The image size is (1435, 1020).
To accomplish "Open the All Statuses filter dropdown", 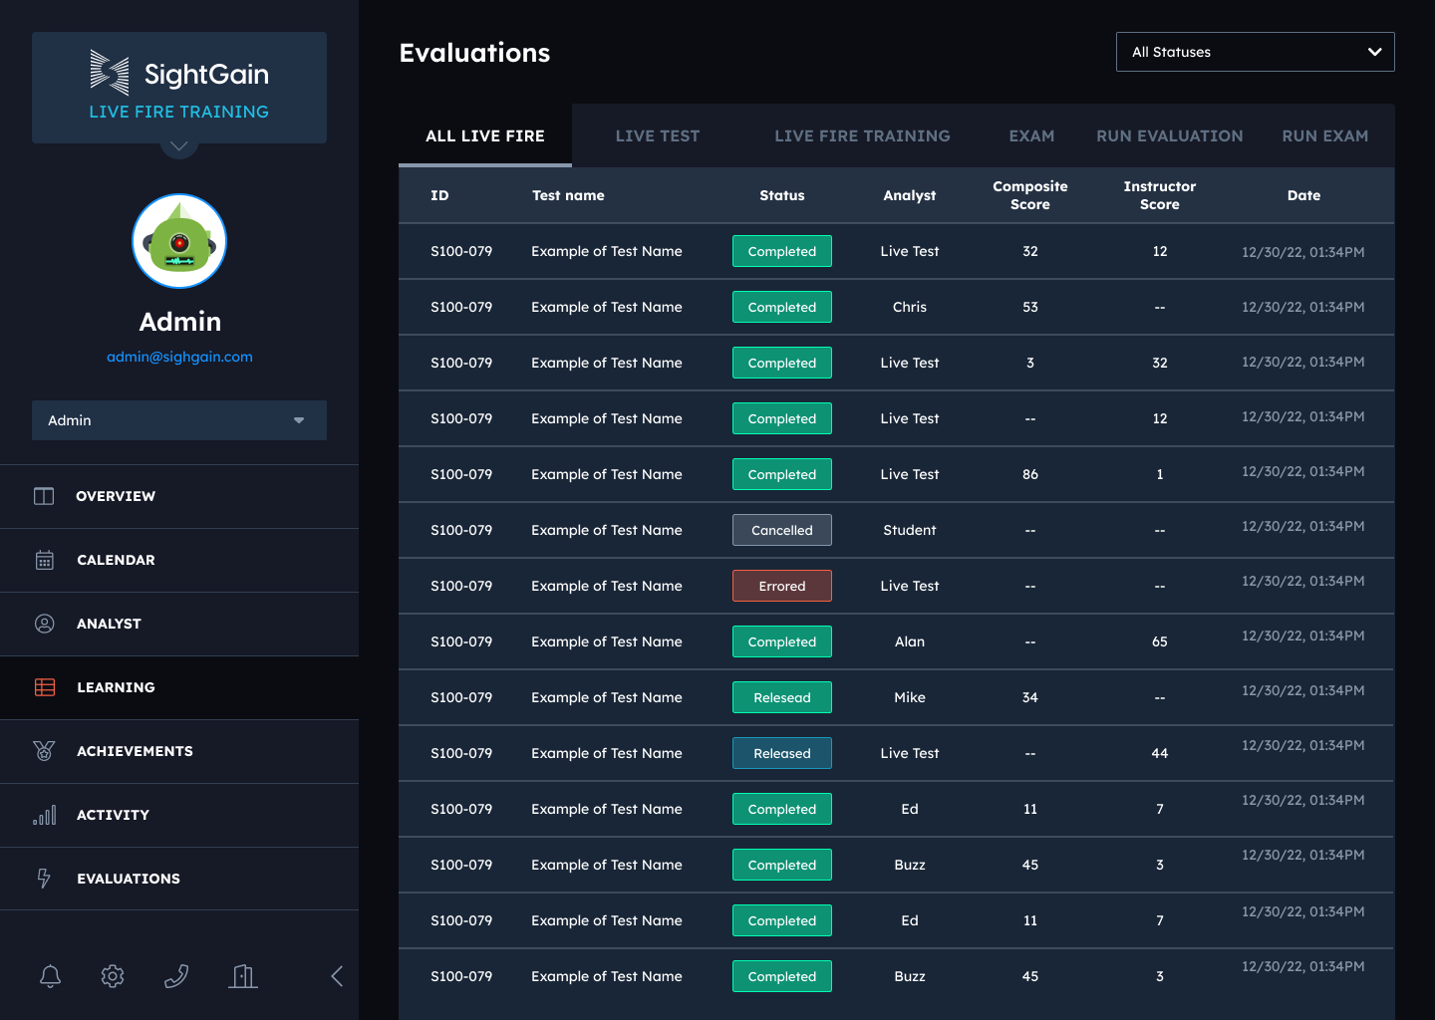I will [1256, 52].
